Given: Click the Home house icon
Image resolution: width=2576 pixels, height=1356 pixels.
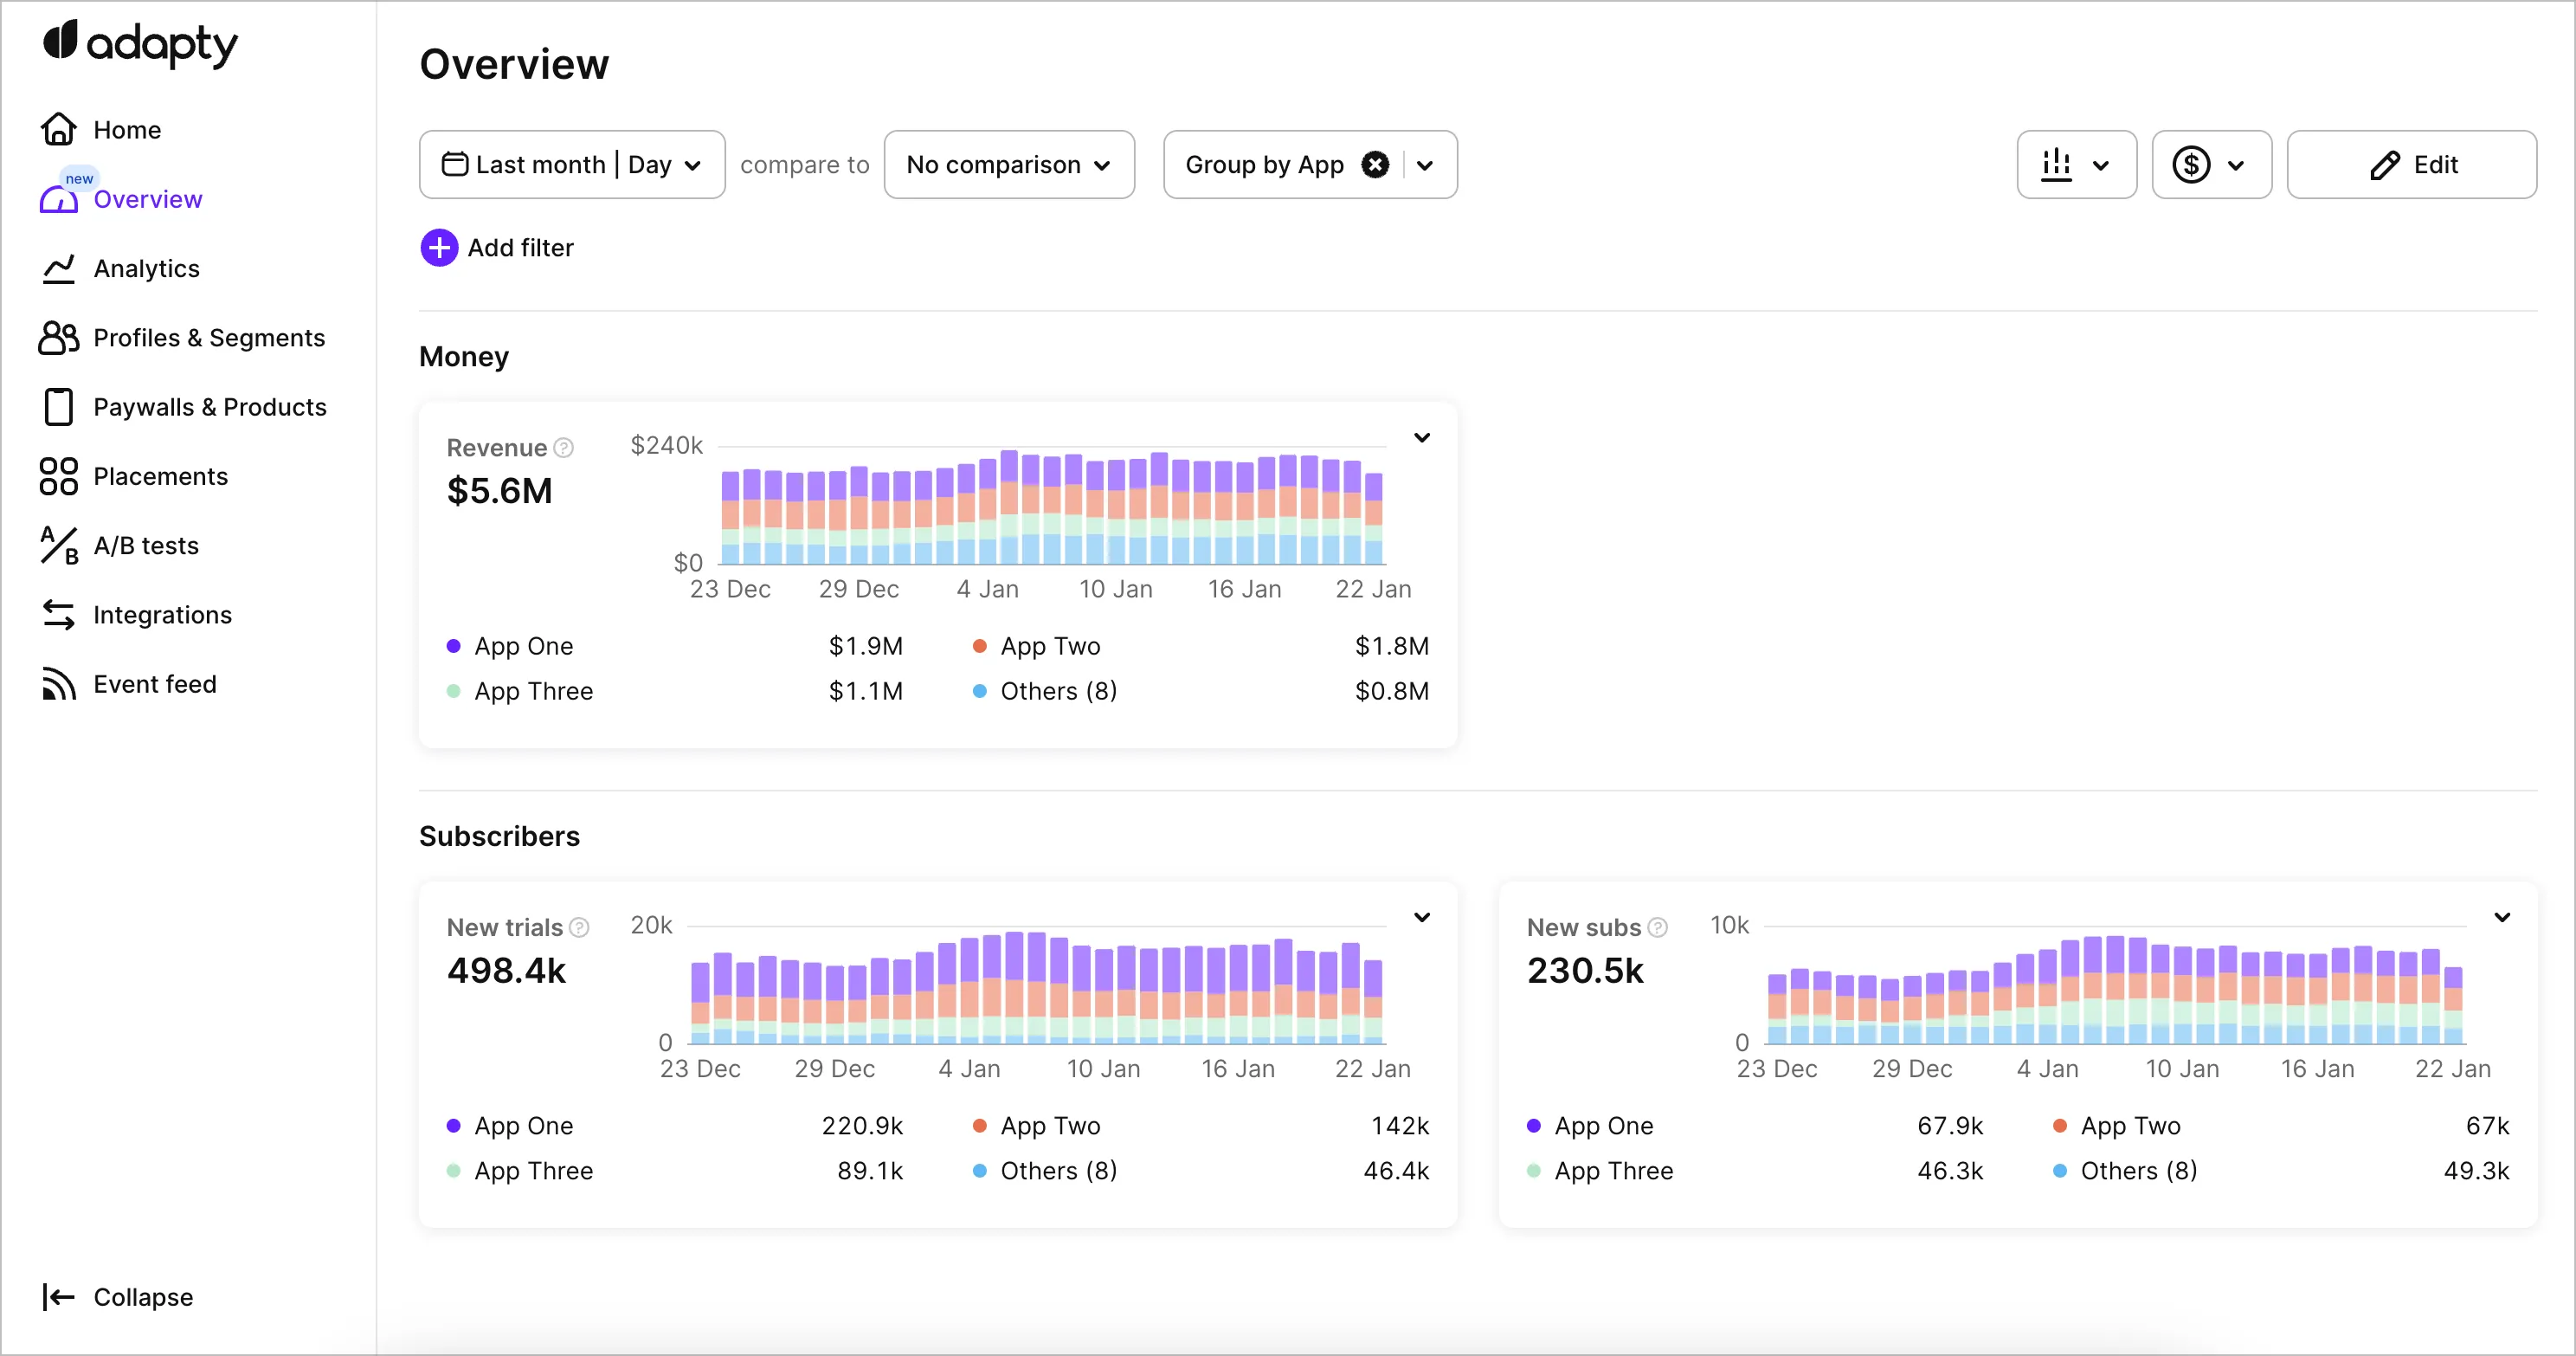Looking at the screenshot, I should point(58,129).
